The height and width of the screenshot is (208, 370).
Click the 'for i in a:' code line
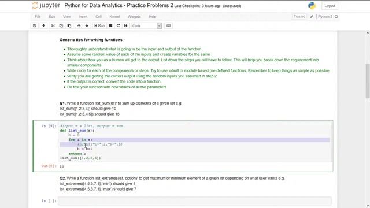point(80,140)
